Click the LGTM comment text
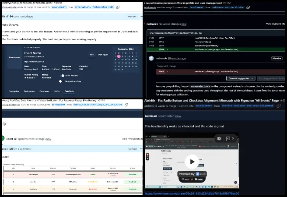 [x=5, y=157]
